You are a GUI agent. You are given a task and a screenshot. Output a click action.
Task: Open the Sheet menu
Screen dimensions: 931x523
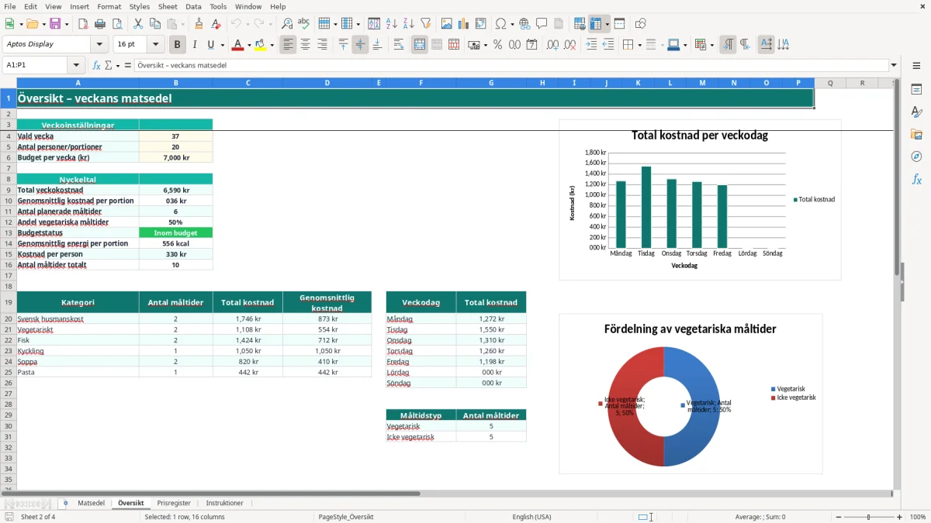coord(168,6)
